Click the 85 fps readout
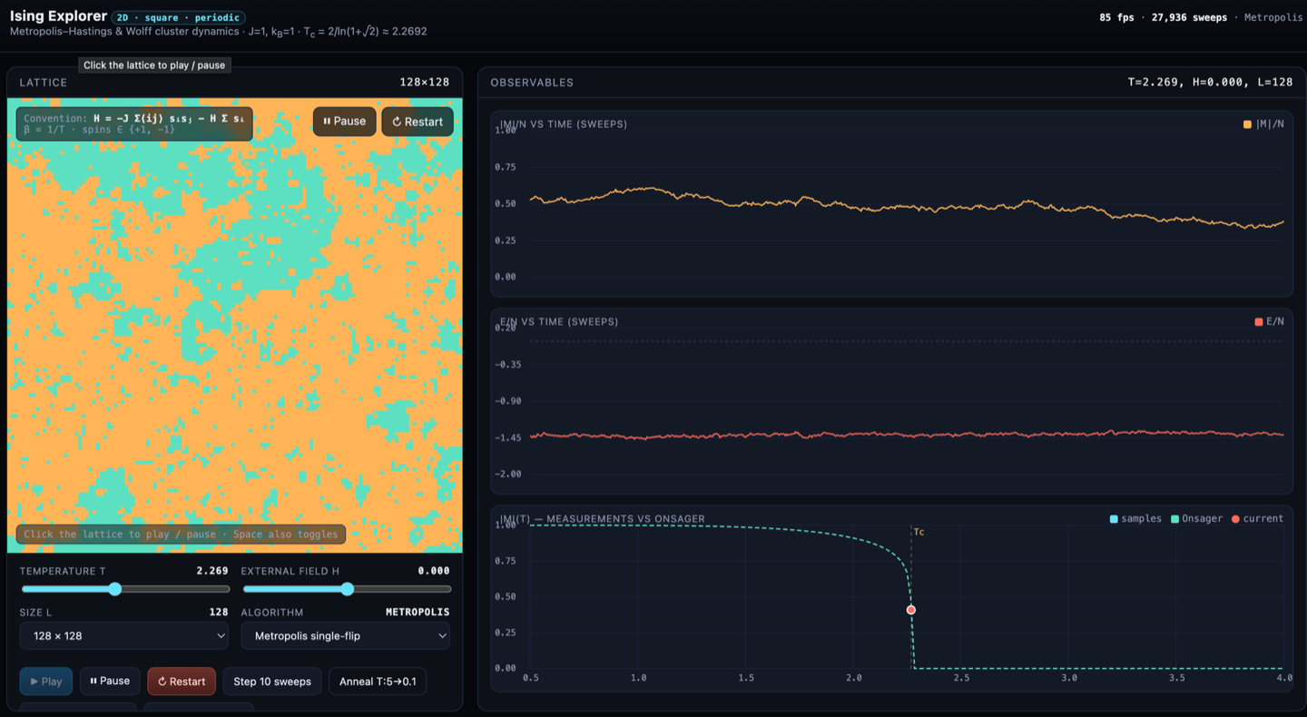 tap(1116, 17)
